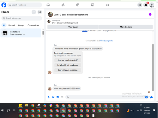Open the Windows notification center

[154, 110]
